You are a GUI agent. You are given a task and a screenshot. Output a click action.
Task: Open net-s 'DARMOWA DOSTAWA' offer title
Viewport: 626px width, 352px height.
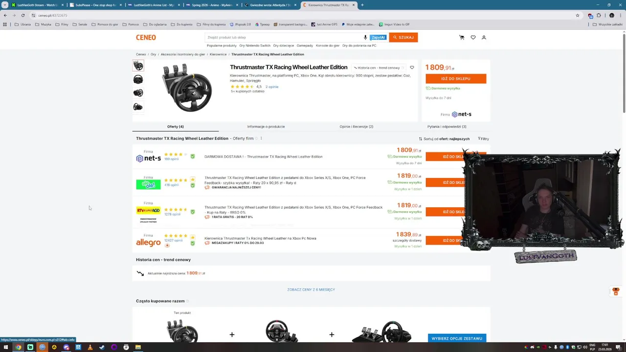click(x=263, y=156)
